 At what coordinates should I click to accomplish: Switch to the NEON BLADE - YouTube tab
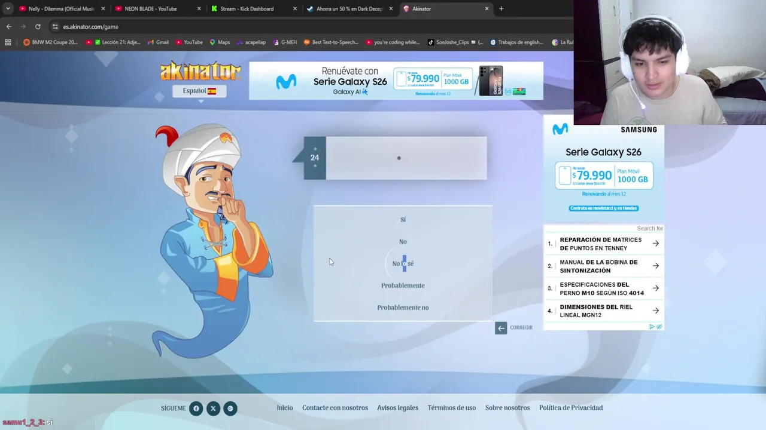[157, 8]
